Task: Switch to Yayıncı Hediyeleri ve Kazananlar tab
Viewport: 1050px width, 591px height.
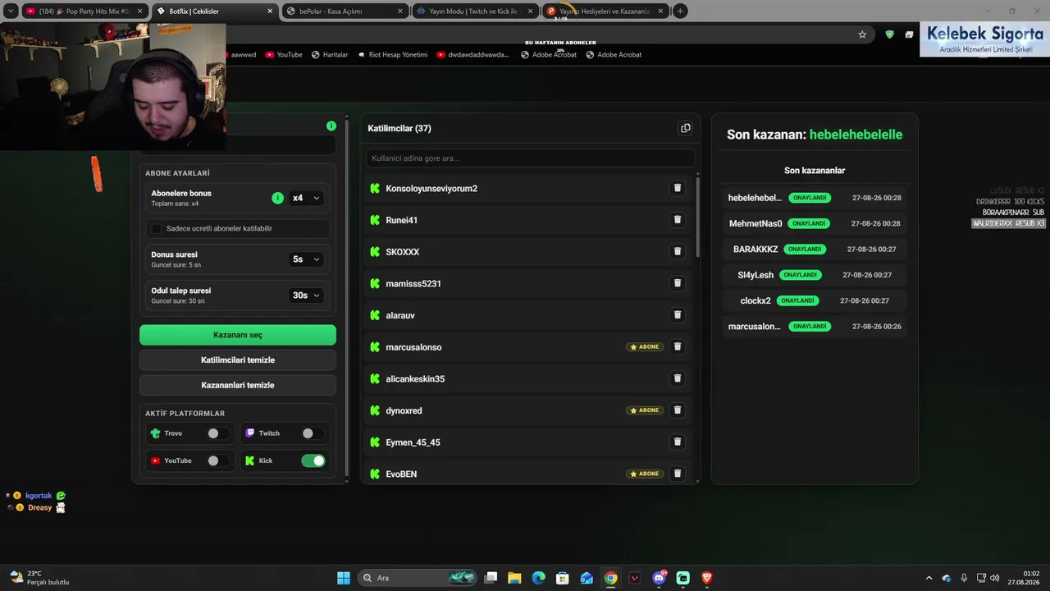Action: (605, 11)
